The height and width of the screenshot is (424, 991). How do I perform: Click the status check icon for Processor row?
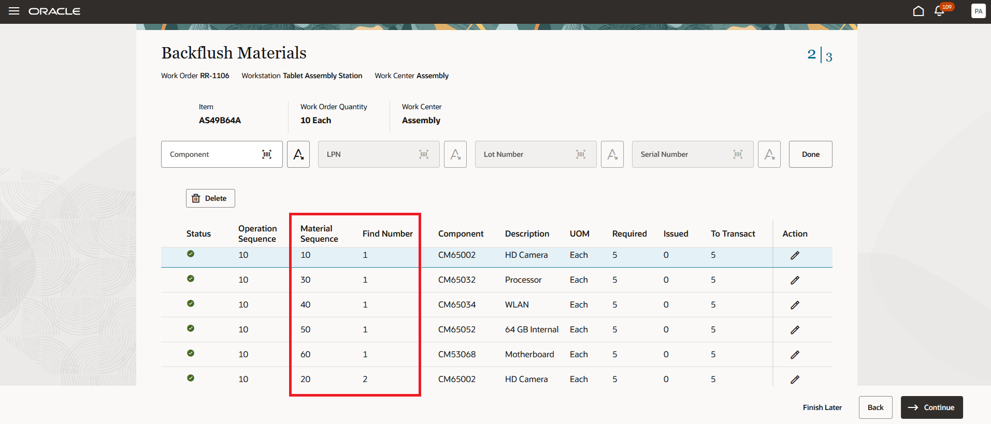click(x=191, y=279)
